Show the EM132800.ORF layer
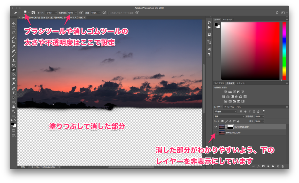 pos(215,133)
